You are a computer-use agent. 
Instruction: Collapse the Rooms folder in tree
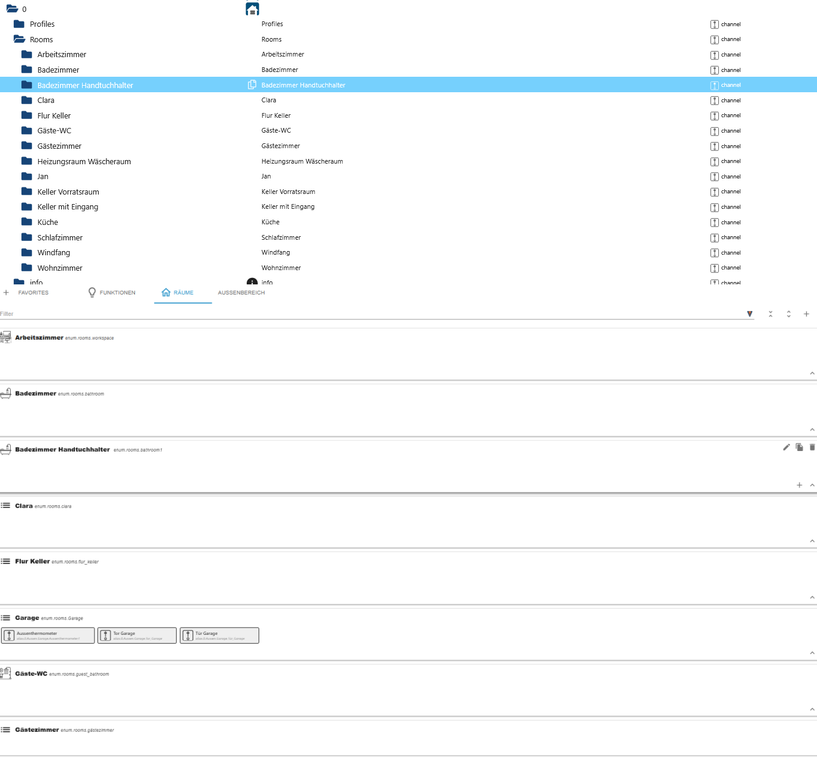coord(19,39)
